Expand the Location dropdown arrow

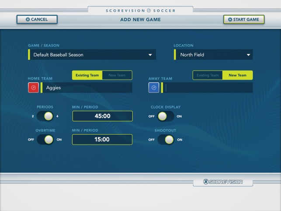point(248,55)
